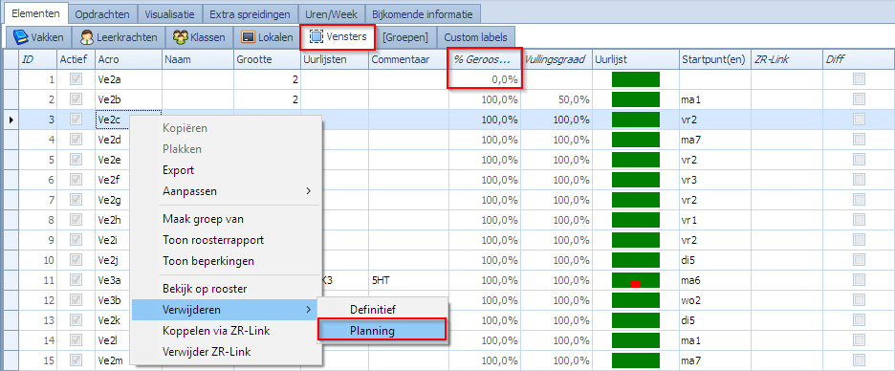Open the Custom labels sub-tab
Image resolution: width=895 pixels, height=371 pixels.
click(x=475, y=37)
